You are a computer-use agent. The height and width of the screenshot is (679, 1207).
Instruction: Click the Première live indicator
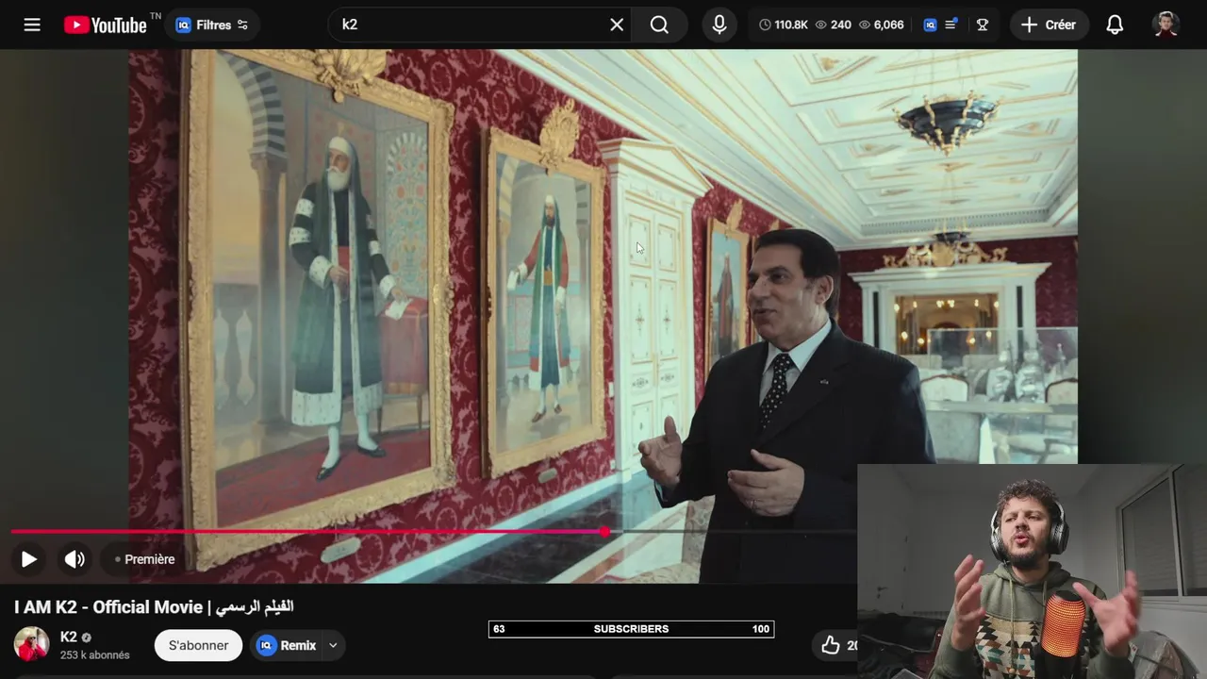coord(145,559)
